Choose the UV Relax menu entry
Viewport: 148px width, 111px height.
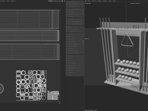75,19
